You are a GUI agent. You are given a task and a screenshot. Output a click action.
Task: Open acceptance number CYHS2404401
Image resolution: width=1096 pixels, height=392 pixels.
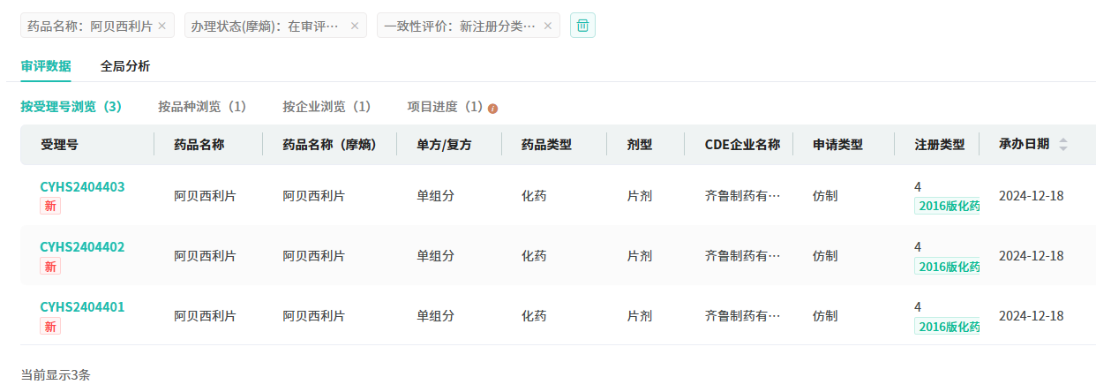[82, 306]
